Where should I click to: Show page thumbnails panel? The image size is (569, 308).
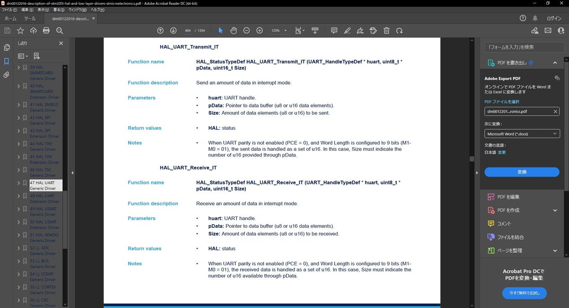(7, 47)
